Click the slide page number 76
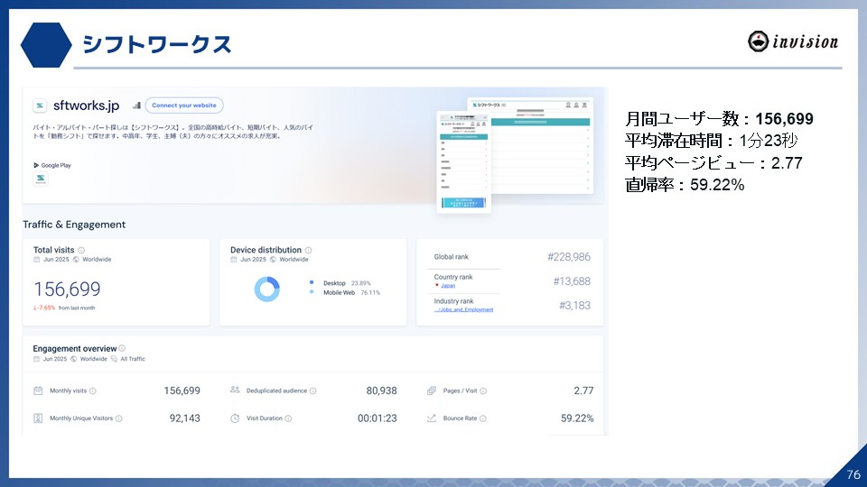This screenshot has height=487, width=867. tap(853, 474)
